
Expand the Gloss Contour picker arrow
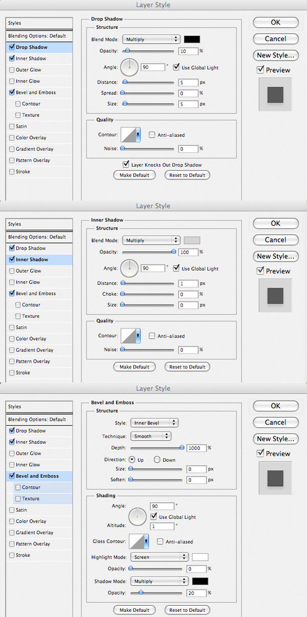146,541
